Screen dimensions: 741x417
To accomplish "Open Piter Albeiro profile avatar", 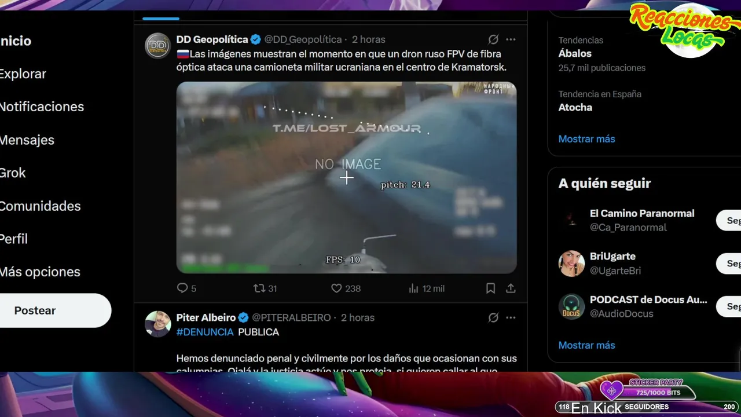I will [x=157, y=324].
